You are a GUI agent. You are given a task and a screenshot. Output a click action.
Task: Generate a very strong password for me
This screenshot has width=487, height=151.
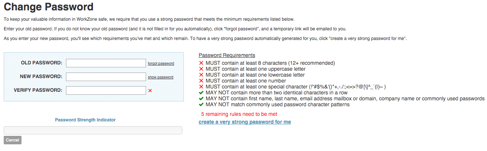pos(245,122)
